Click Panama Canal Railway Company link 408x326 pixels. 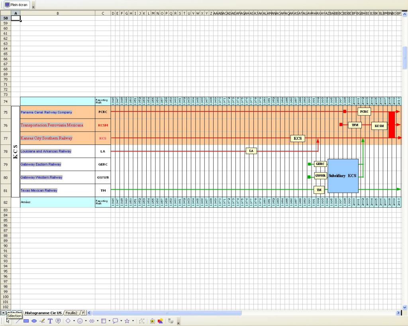[46, 112]
